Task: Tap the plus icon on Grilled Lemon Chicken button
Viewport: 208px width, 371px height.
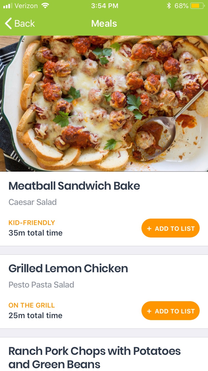Action: coord(149,311)
